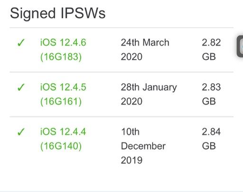Click the green checkmark beside iOS 12.4.6
This screenshot has width=243, height=192.
click(21, 42)
